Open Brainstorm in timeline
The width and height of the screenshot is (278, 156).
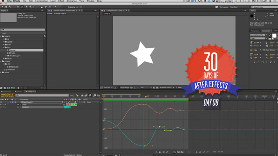[95, 95]
